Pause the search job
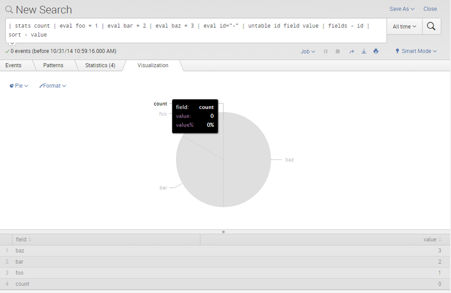Viewport: 451px width, 293px height. [x=325, y=51]
